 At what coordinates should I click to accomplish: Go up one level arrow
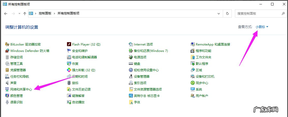click(25, 14)
